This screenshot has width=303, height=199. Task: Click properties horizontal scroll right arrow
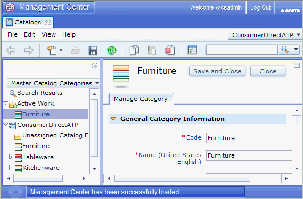click(286, 179)
